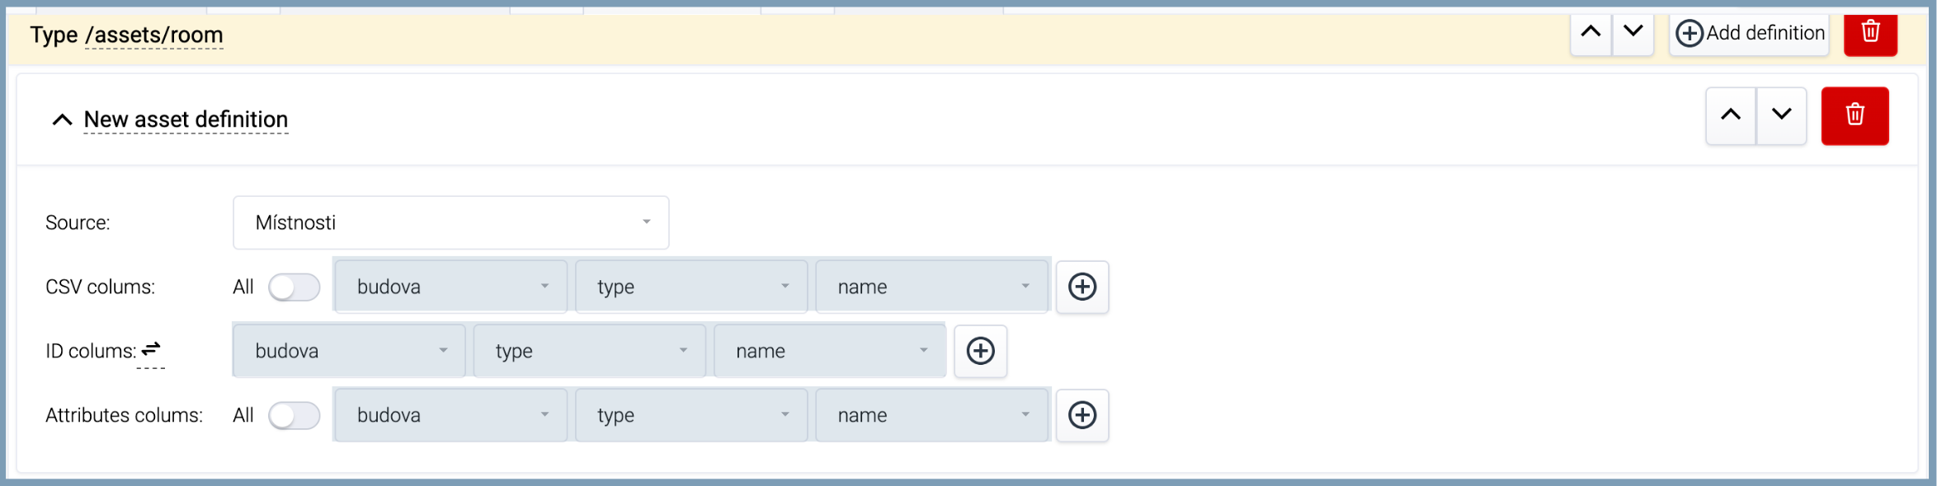
Task: Toggle All switch for Attributes colums
Action: coord(294,416)
